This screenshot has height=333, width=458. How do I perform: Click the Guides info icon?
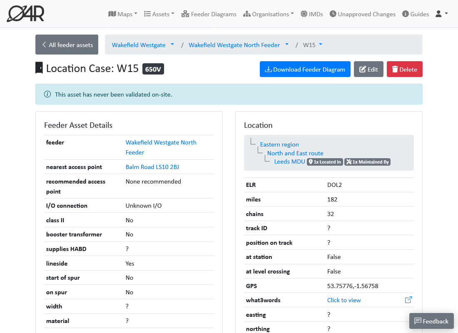pyautogui.click(x=406, y=14)
